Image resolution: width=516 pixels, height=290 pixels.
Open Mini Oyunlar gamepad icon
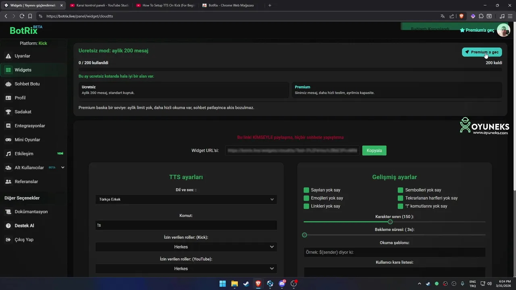pyautogui.click(x=8, y=140)
